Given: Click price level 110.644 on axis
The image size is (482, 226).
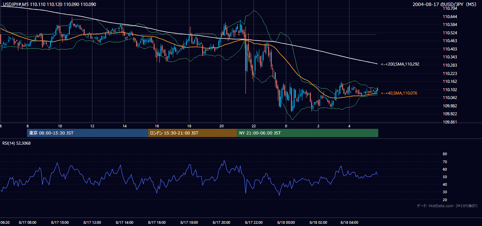Looking at the screenshot, I should click(x=450, y=17).
